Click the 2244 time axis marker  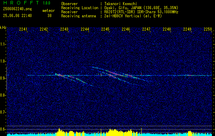85,29
